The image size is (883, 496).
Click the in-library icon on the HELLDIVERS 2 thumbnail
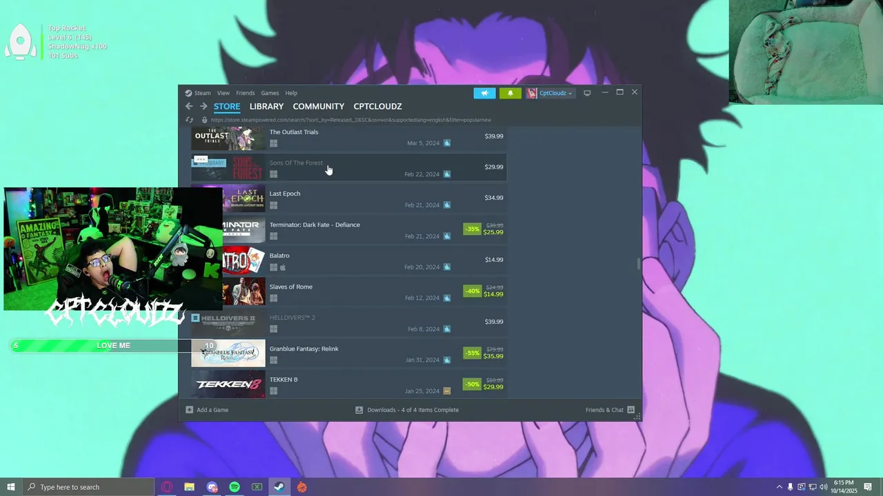coord(195,318)
